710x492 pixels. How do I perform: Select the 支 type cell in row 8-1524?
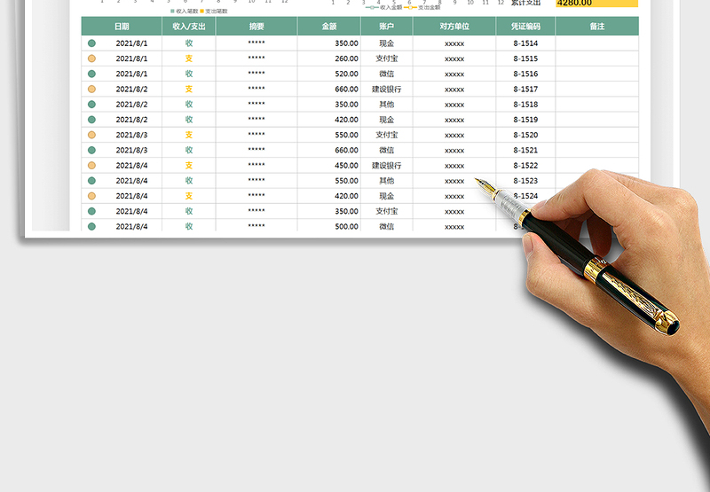pos(188,196)
